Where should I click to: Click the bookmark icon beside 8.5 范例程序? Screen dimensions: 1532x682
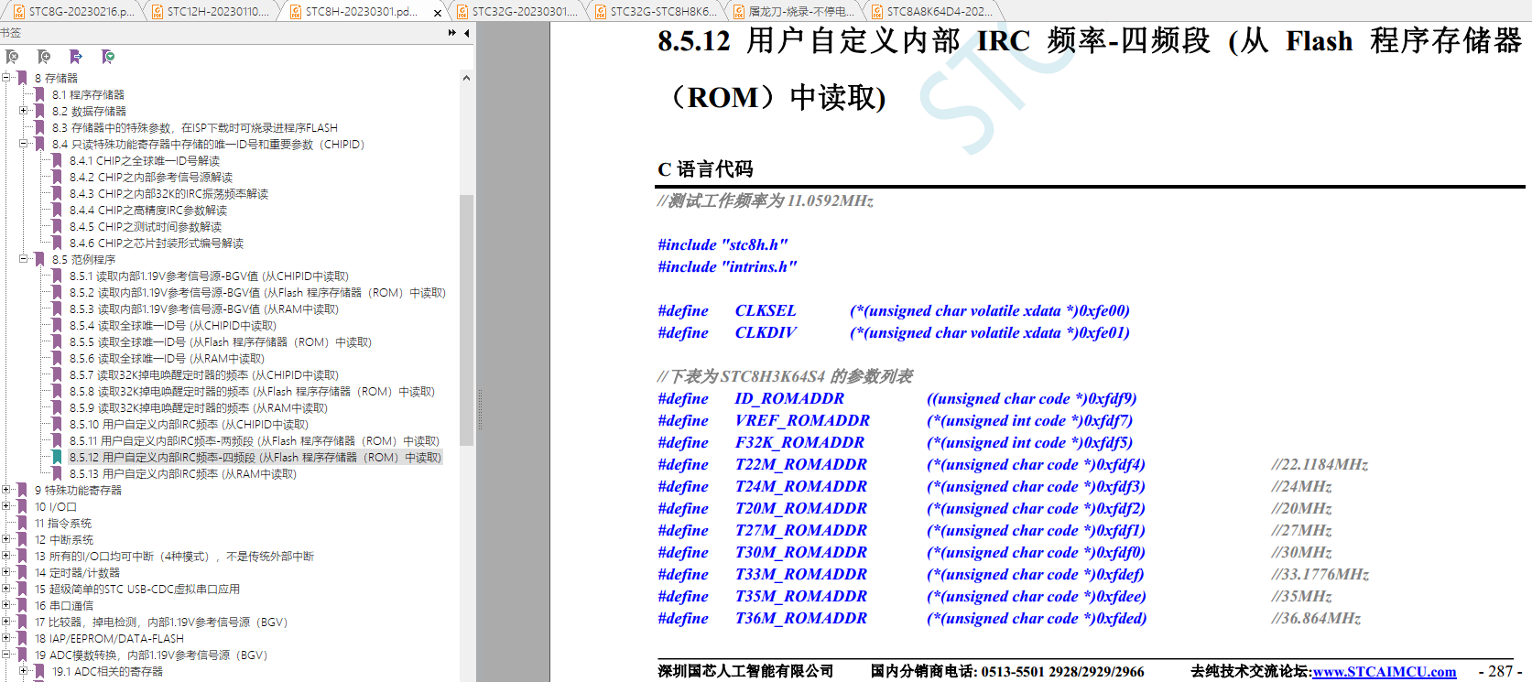39,260
